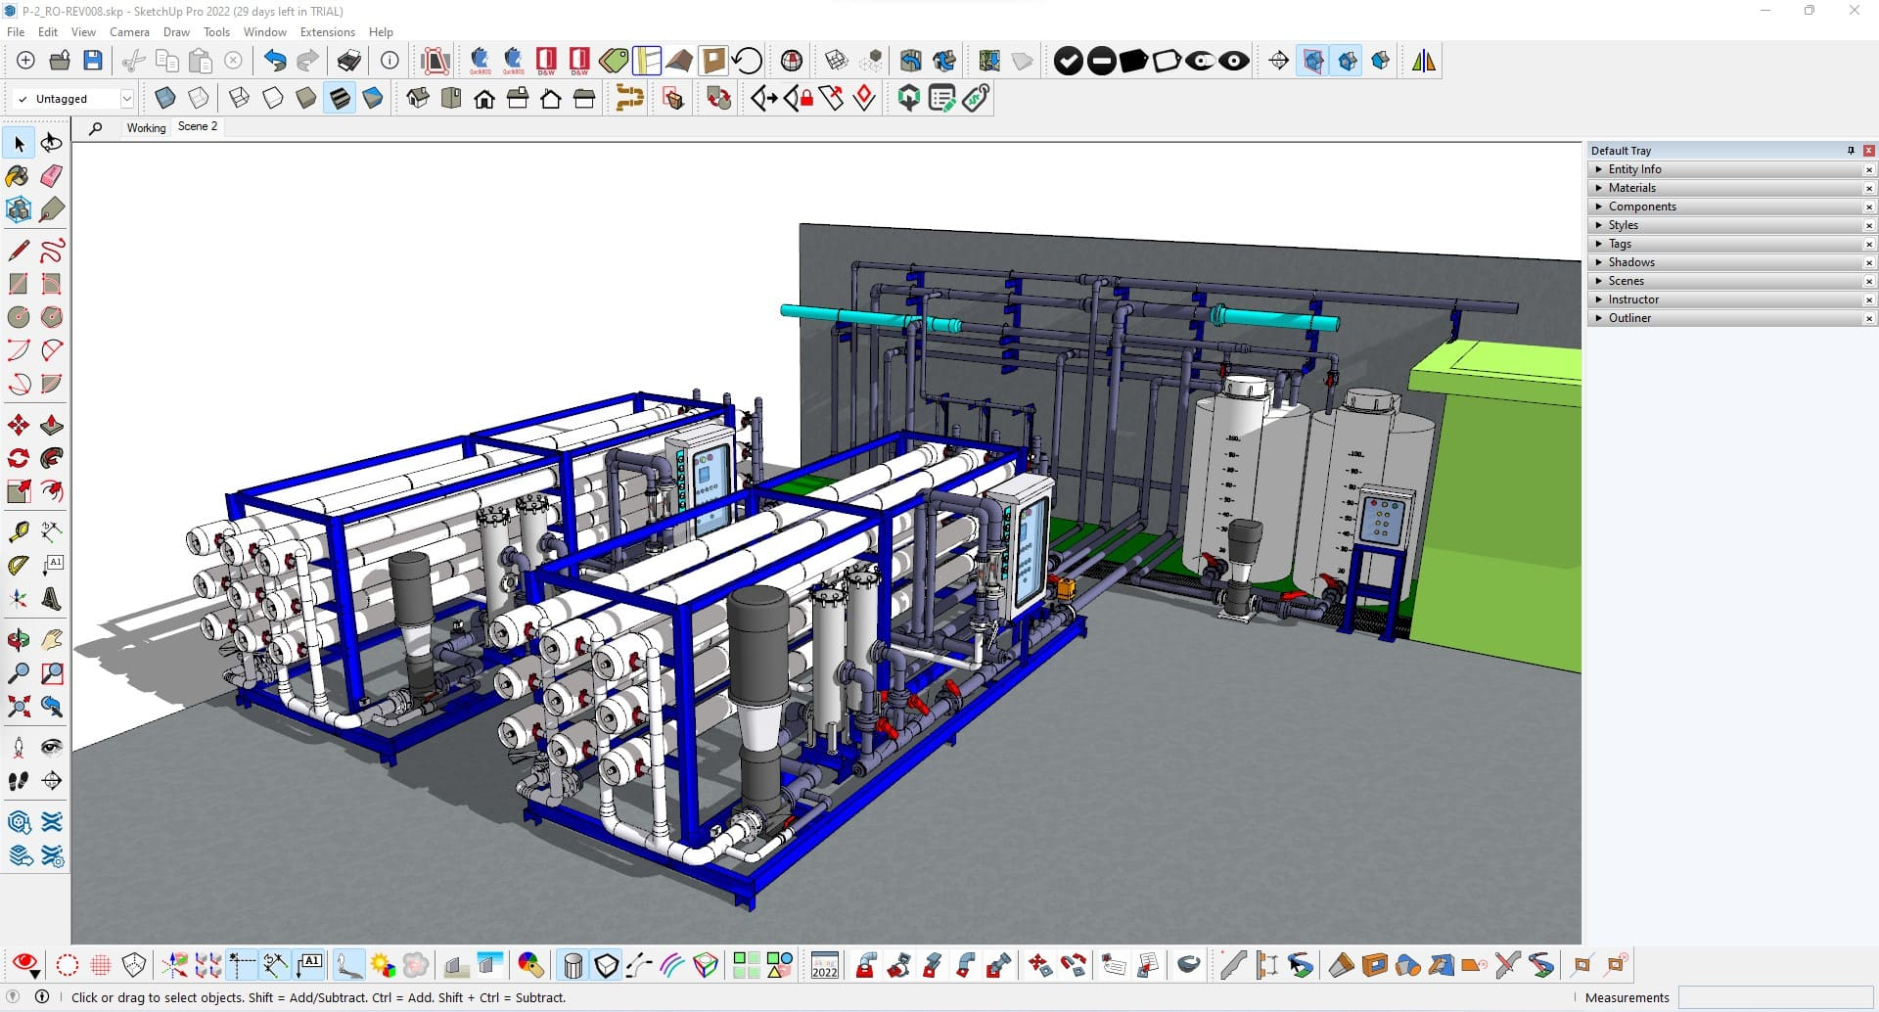1879x1012 pixels.
Task: Expand the Instructor panel
Action: (x=1731, y=299)
